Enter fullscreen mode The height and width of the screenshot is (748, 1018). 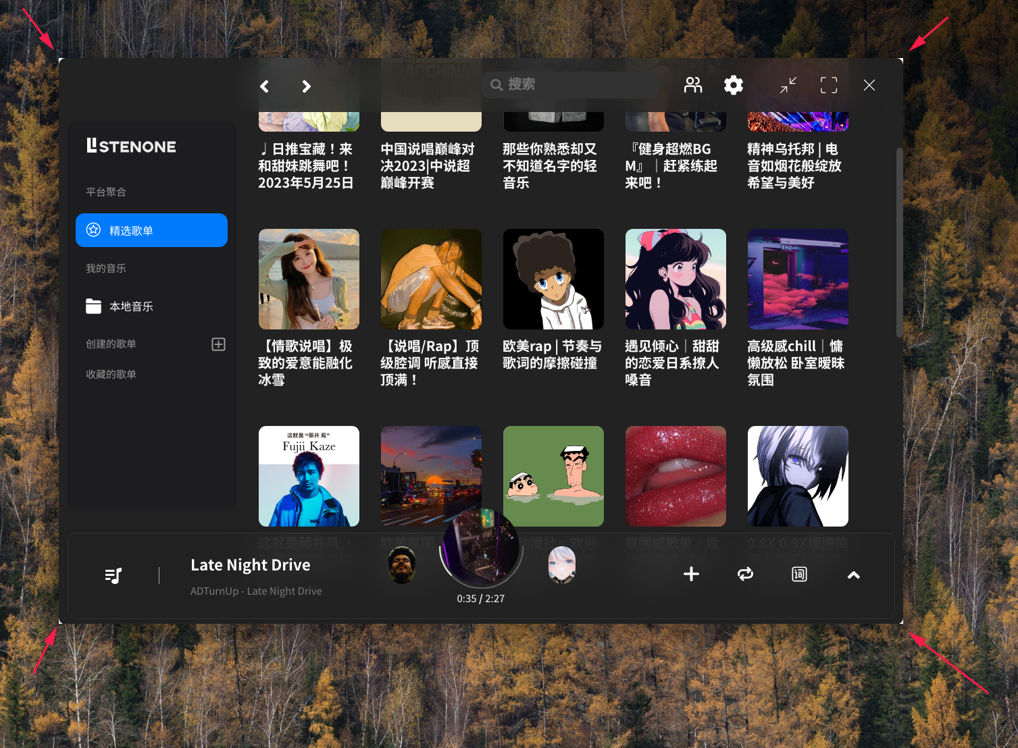pos(829,85)
